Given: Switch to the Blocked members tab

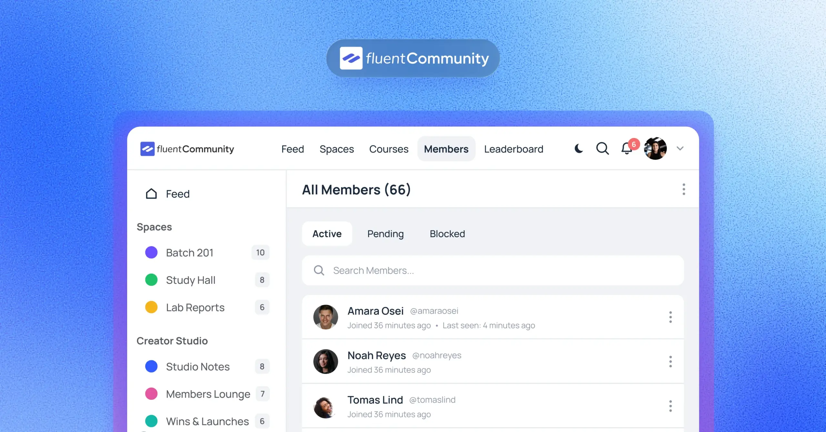Looking at the screenshot, I should coord(447,234).
